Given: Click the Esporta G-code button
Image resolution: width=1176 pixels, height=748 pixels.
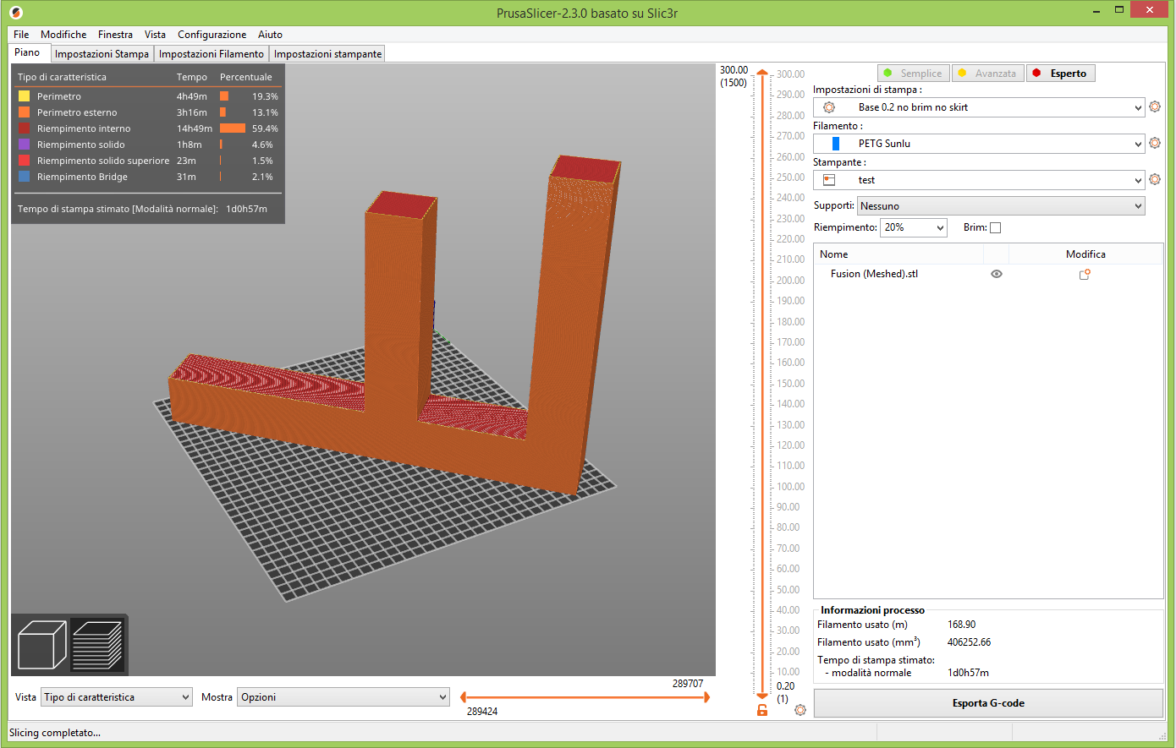Looking at the screenshot, I should tap(987, 703).
